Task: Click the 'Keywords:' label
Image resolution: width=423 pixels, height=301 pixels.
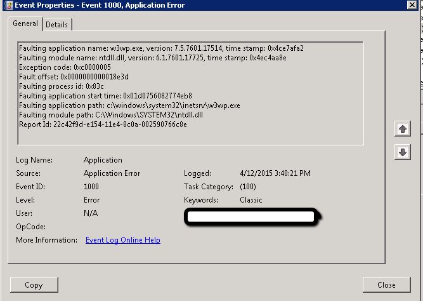Action: (x=201, y=200)
